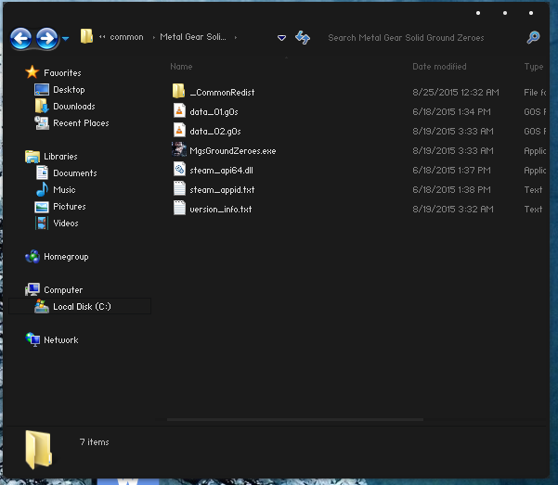Click the horizontal scrollbar under file list
The width and height of the screenshot is (558, 485).
coord(295,419)
